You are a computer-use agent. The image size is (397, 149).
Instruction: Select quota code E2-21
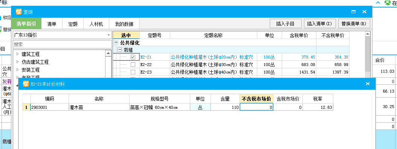146,57
